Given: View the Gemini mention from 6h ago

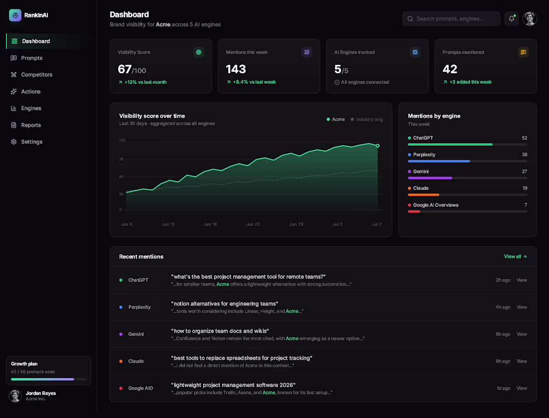Looking at the screenshot, I should click(x=522, y=334).
